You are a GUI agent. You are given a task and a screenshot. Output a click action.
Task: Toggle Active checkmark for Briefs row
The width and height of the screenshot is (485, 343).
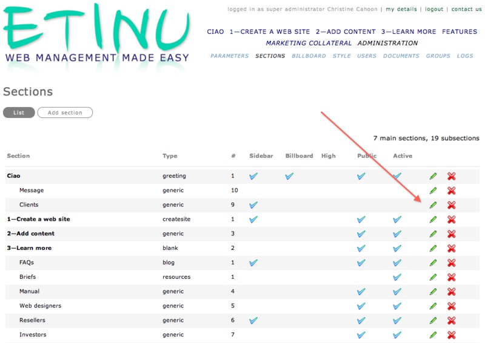(x=397, y=277)
